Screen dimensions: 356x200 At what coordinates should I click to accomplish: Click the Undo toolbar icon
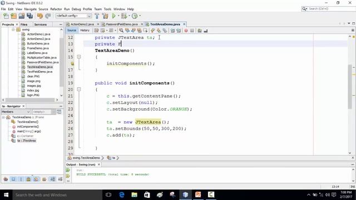click(x=40, y=16)
